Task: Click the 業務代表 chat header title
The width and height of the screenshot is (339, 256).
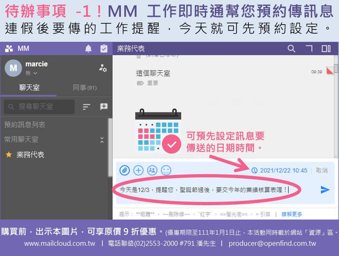Action: (x=131, y=49)
